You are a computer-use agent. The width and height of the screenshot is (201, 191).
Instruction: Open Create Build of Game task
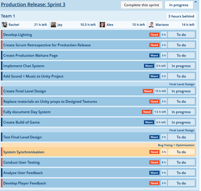point(21,122)
